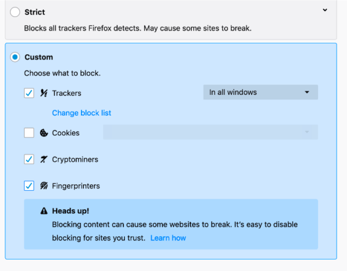Click the Heads up warning triangle icon
The width and height of the screenshot is (347, 271).
pyautogui.click(x=44, y=211)
